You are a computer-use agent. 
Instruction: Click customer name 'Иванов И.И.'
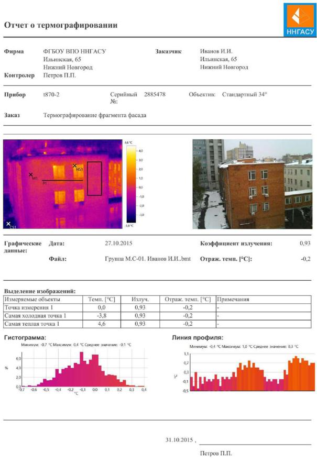pyautogui.click(x=216, y=51)
